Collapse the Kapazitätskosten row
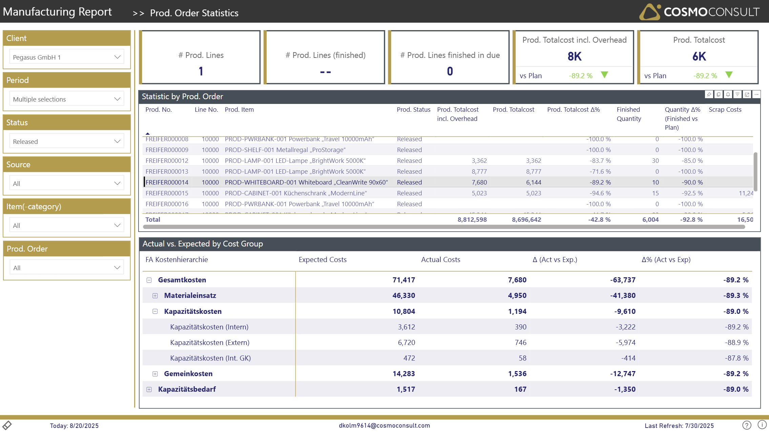 point(155,311)
